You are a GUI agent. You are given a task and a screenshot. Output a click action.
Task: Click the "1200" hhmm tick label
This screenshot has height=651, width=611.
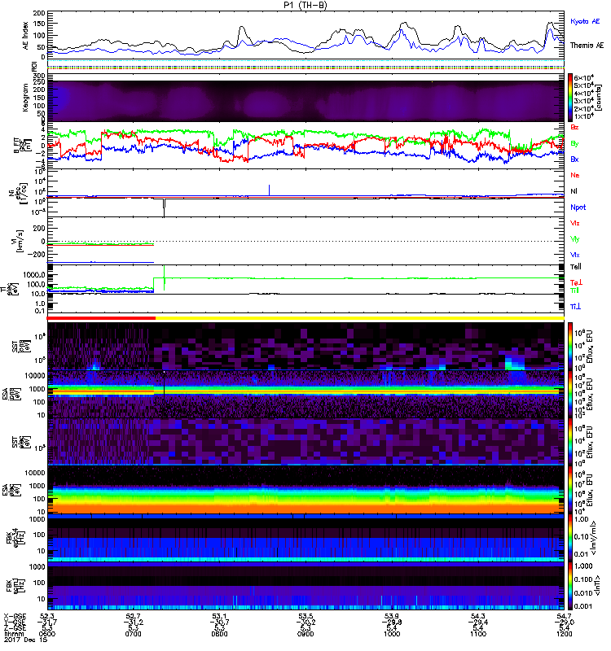click(565, 634)
